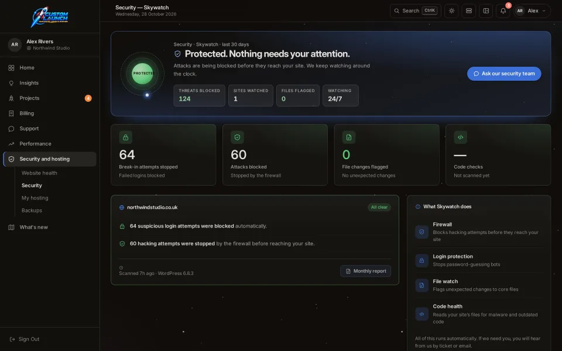
Task: Open the notifications bell
Action: coord(503,11)
